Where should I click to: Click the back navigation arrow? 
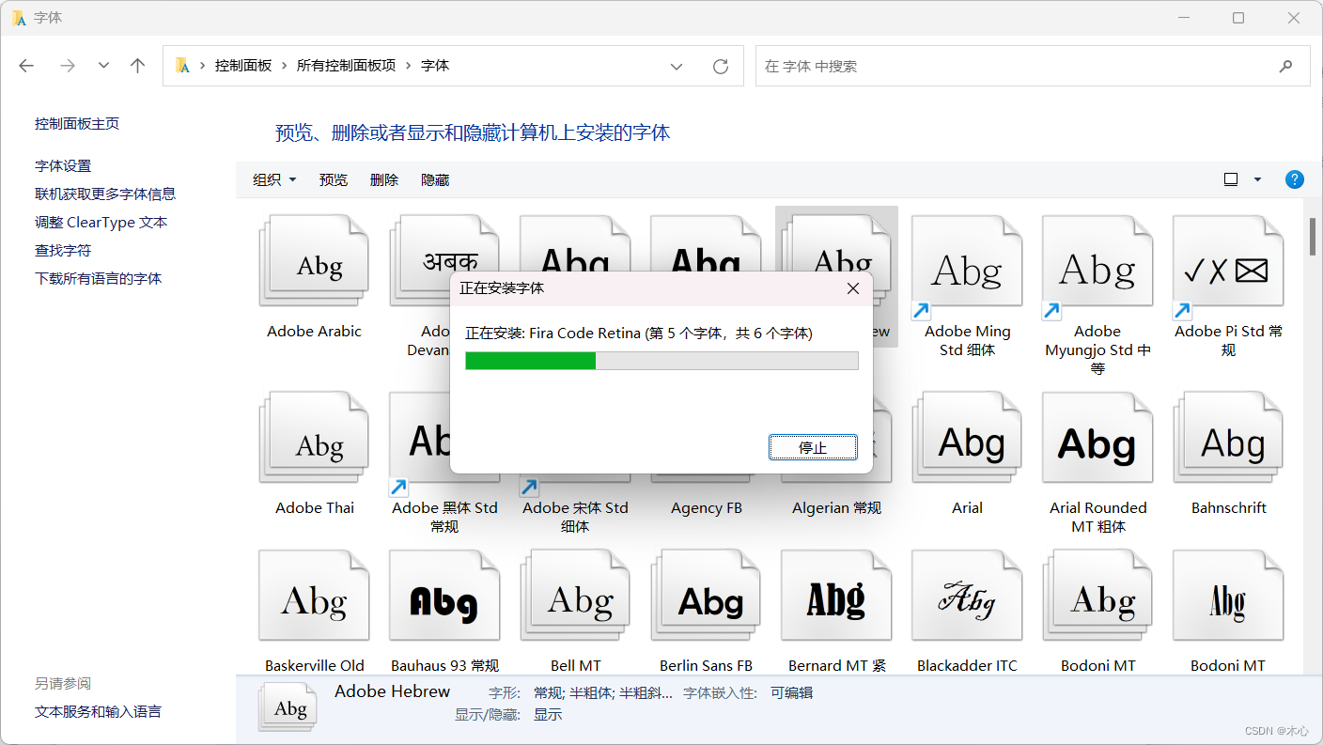coord(25,66)
